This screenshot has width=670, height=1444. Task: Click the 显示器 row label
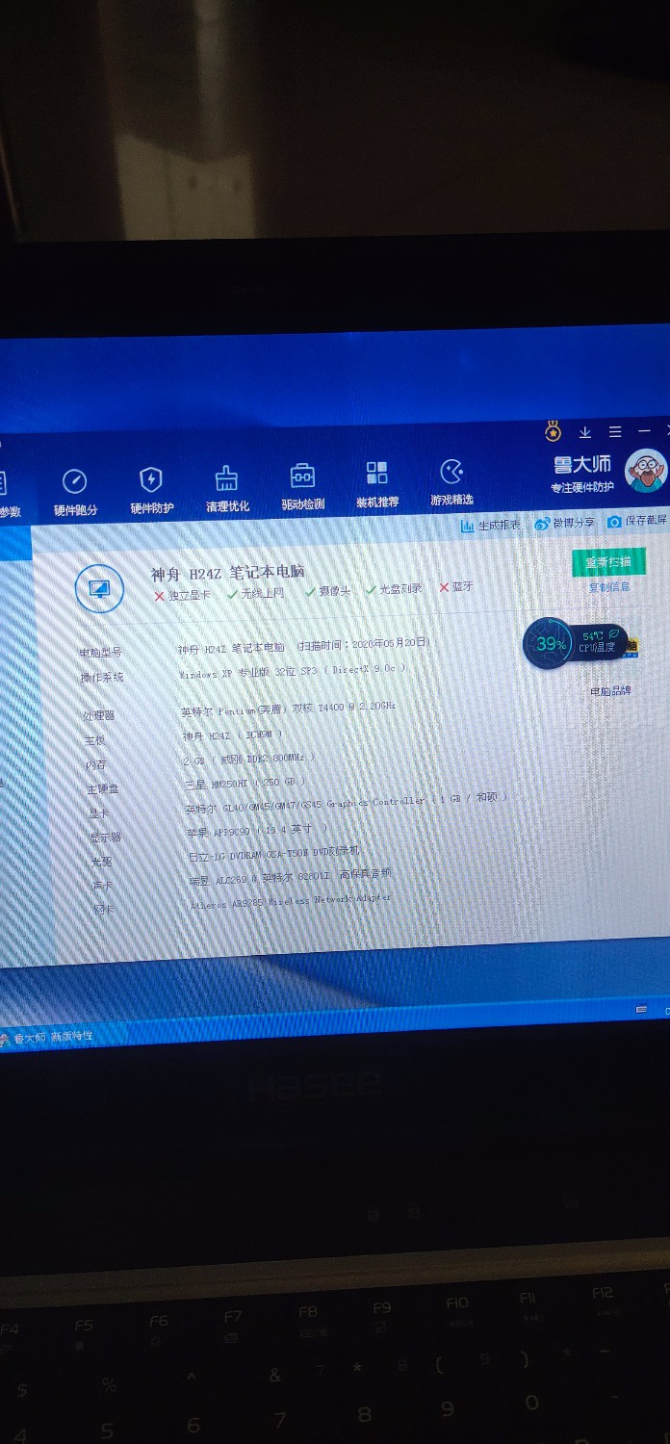click(x=106, y=838)
